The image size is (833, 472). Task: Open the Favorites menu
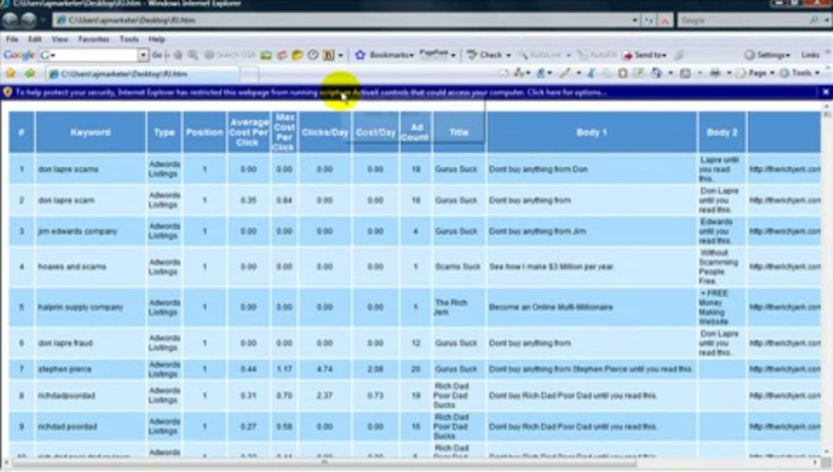click(94, 39)
